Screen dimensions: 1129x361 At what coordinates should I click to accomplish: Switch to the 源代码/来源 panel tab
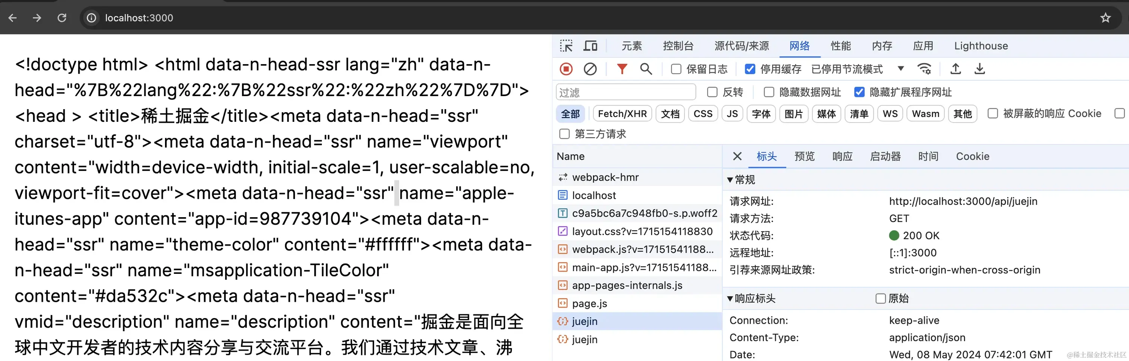pos(741,46)
